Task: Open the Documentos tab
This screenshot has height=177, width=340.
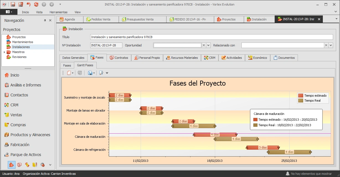Action: [x=284, y=58]
